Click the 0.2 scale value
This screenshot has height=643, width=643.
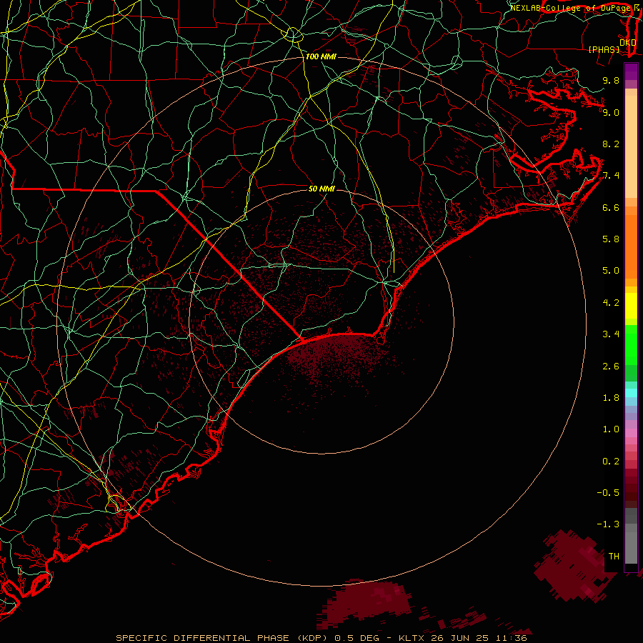coord(611,461)
